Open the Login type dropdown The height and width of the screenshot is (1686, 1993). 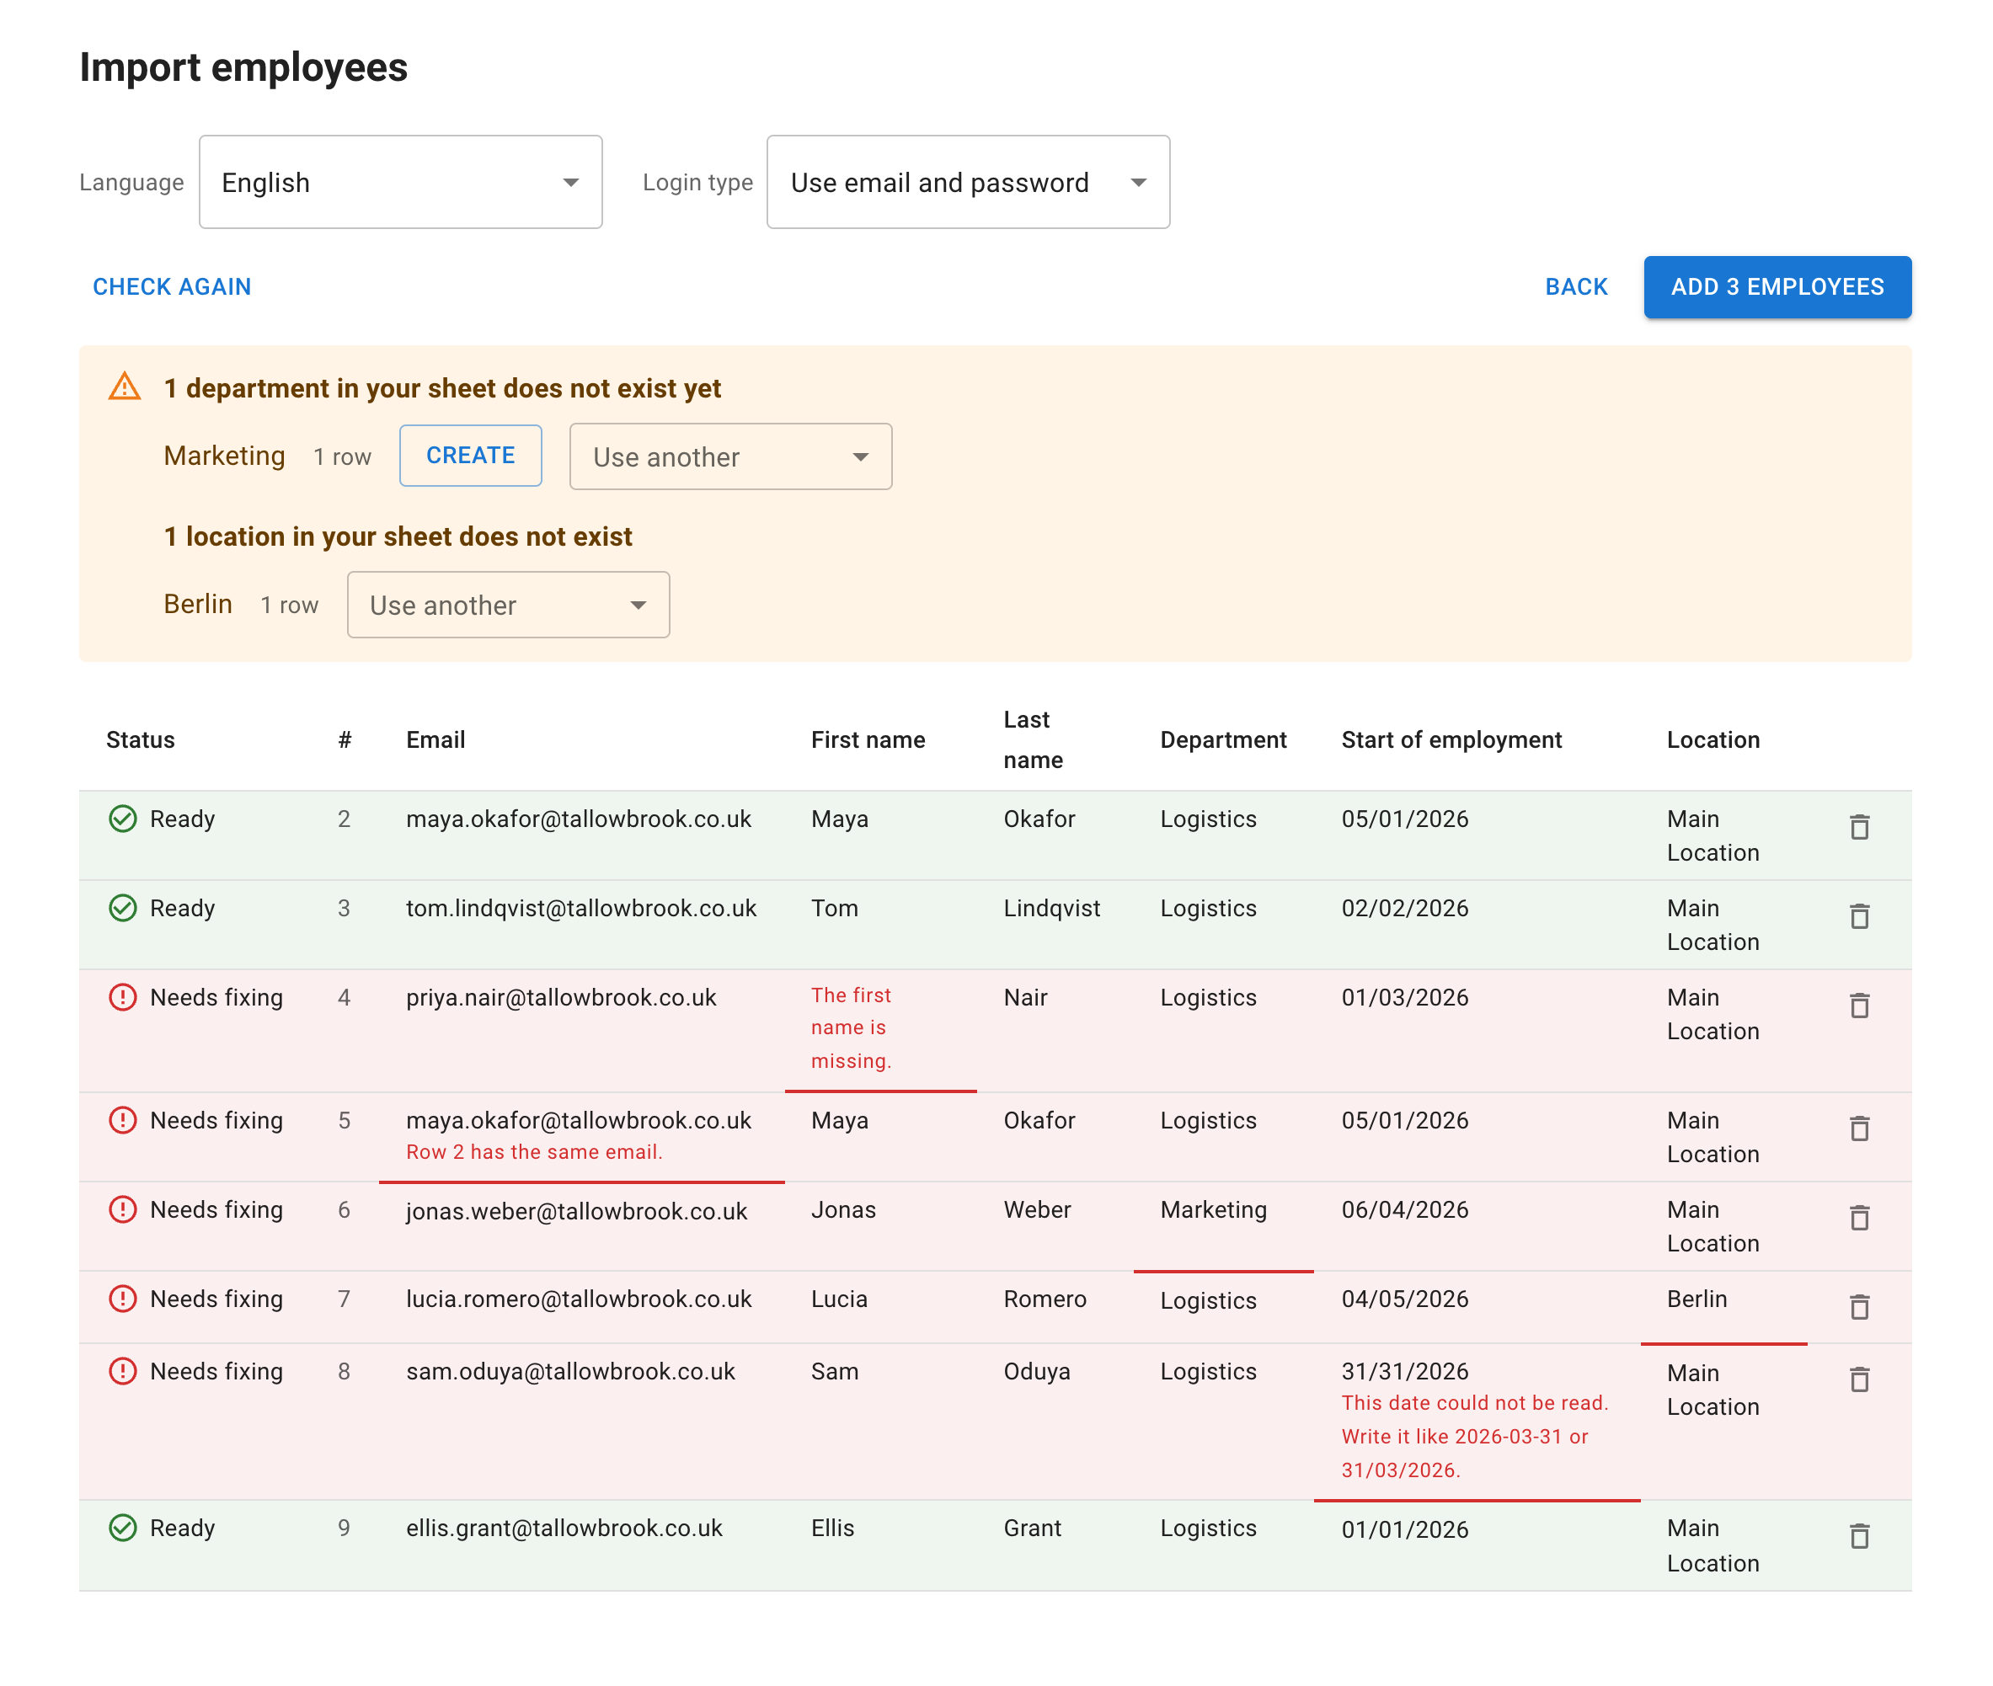click(x=967, y=182)
